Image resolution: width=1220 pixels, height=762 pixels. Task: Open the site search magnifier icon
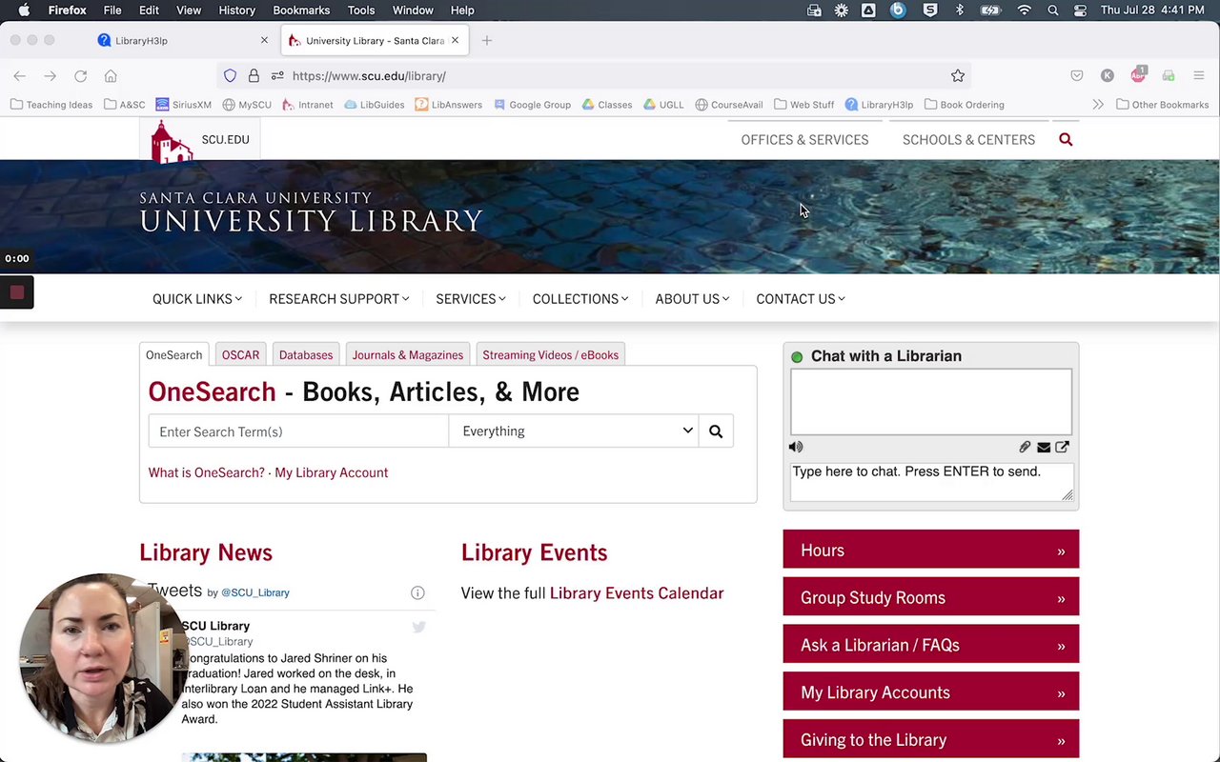pyautogui.click(x=1066, y=140)
